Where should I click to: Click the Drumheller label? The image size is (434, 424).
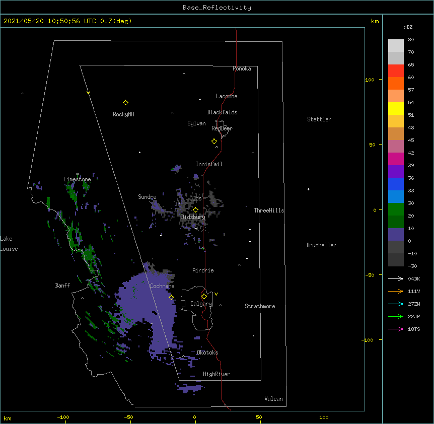pos(321,245)
